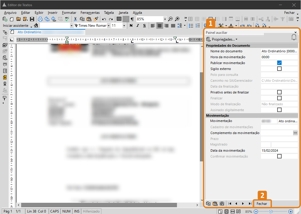Click the Fechar button in auxiliary panel

click(x=262, y=203)
